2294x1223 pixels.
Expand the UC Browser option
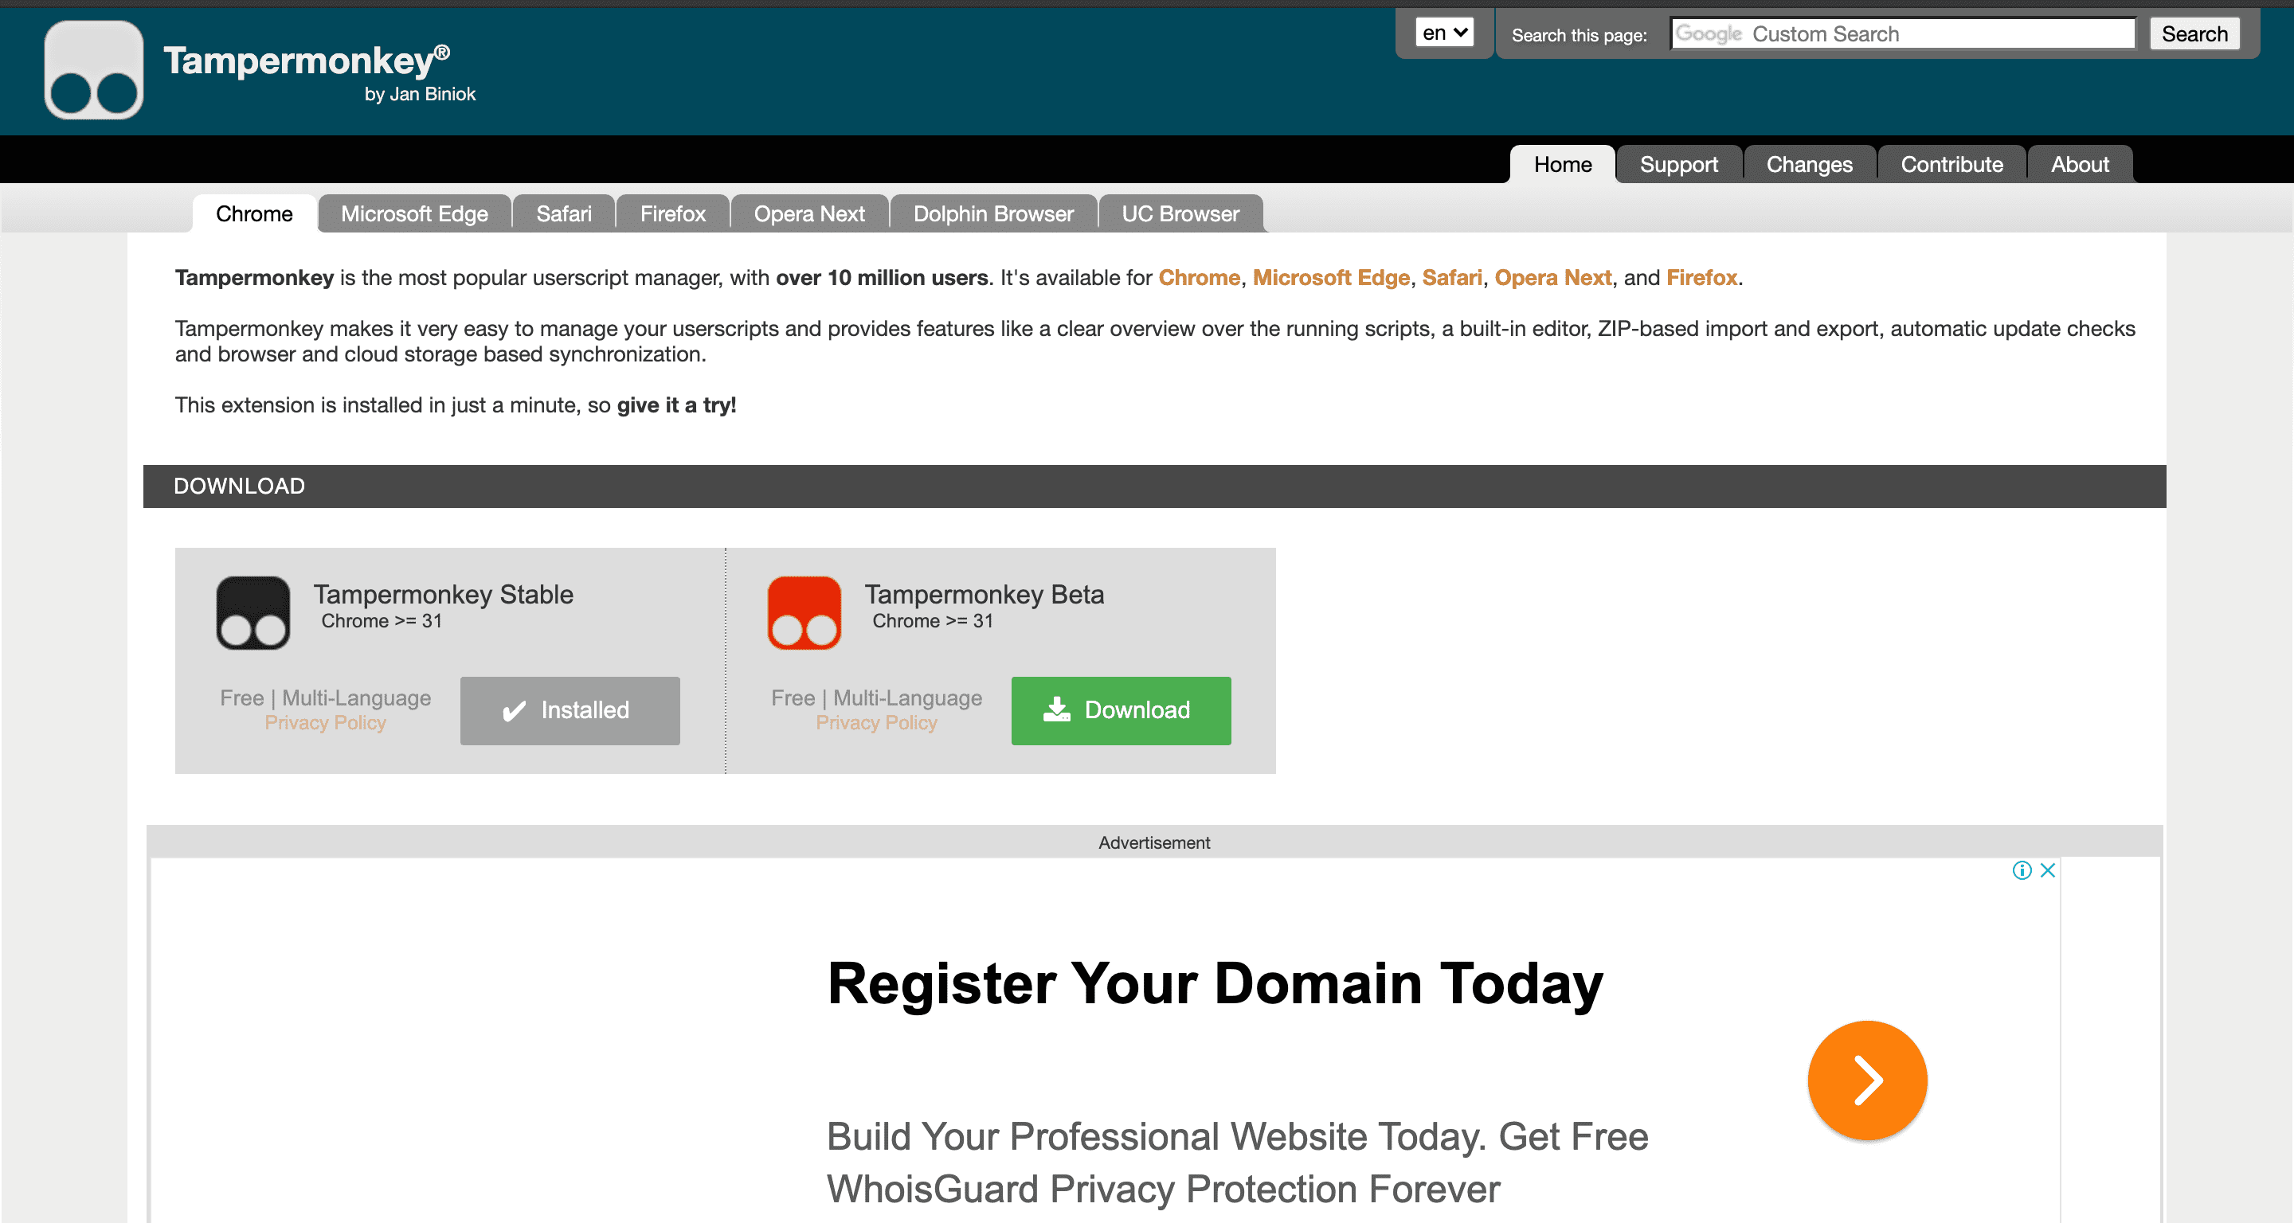point(1180,211)
